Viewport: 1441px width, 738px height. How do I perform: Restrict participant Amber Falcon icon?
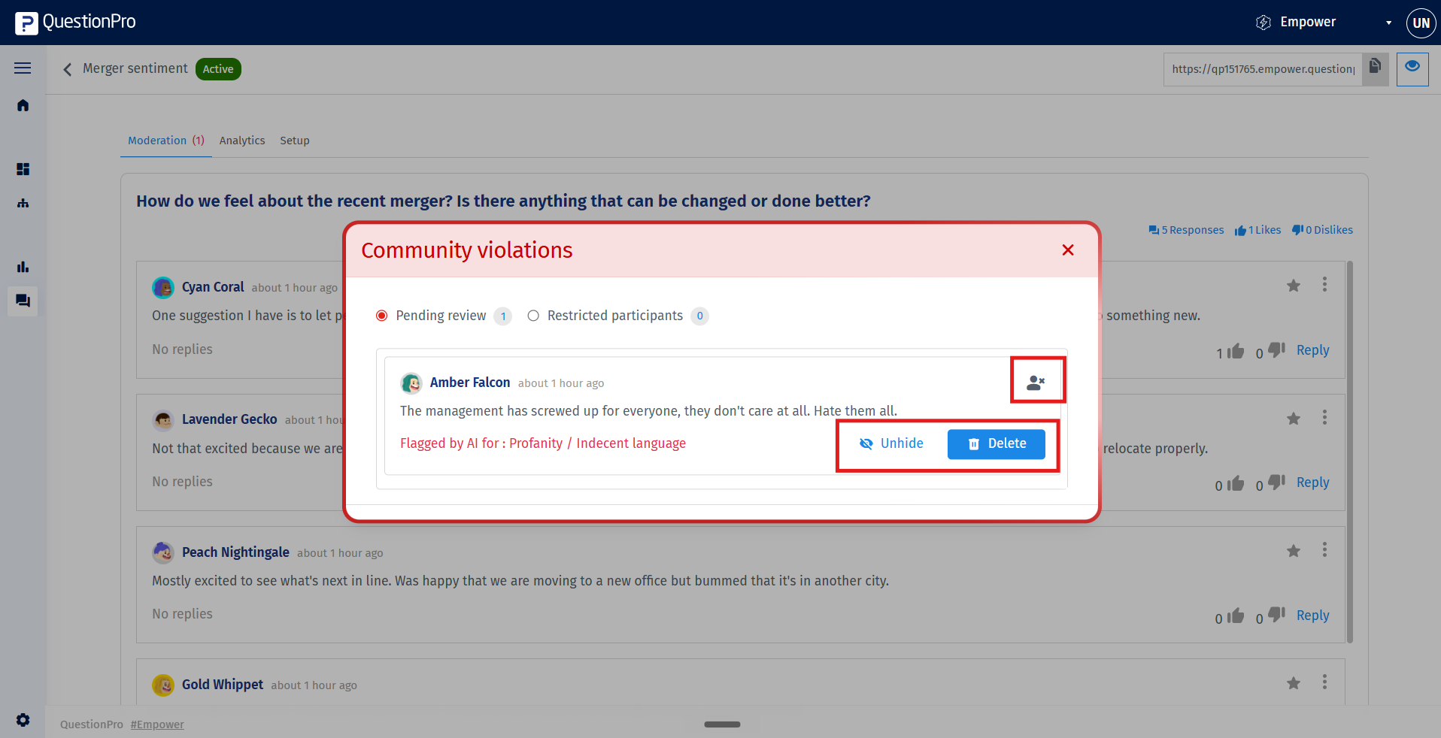tap(1036, 383)
